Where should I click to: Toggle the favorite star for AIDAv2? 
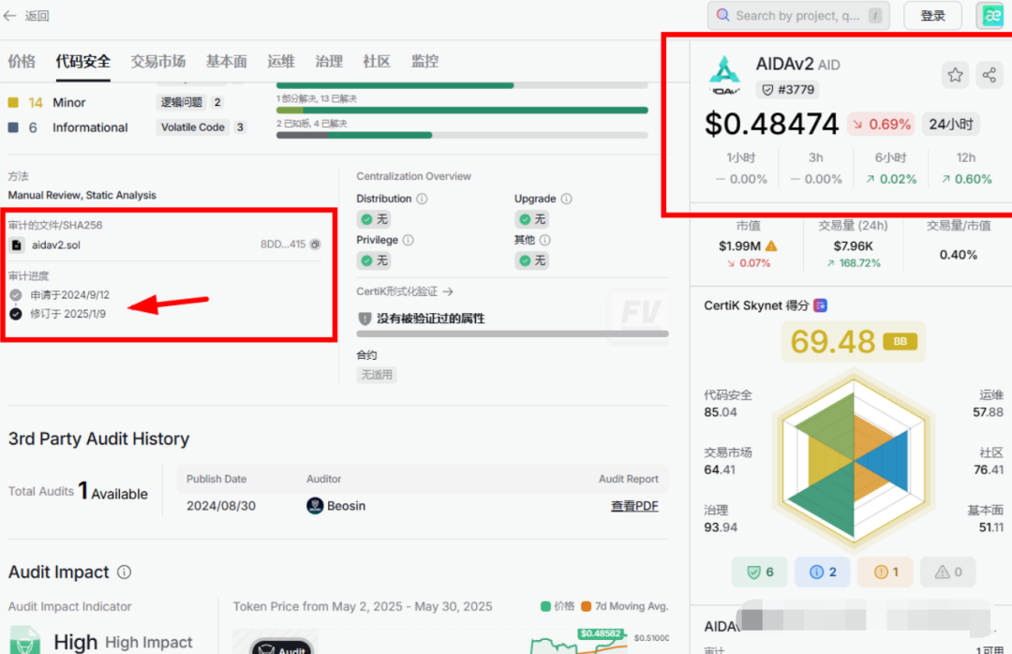[955, 74]
